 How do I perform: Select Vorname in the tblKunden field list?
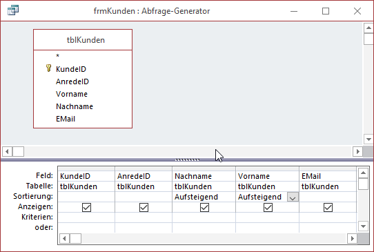click(72, 94)
